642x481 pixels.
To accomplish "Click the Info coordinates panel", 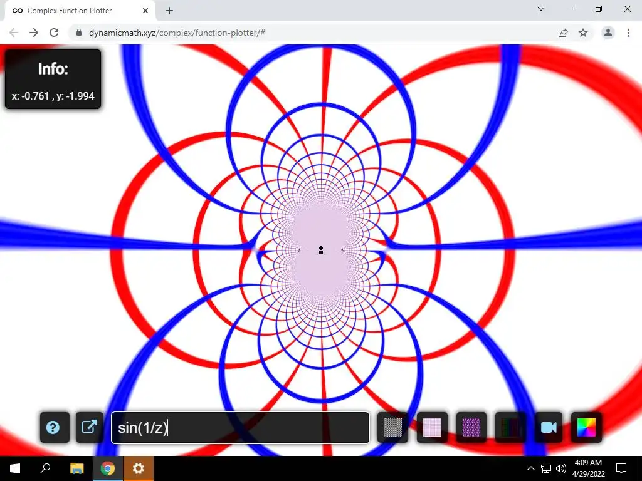I will tap(53, 80).
